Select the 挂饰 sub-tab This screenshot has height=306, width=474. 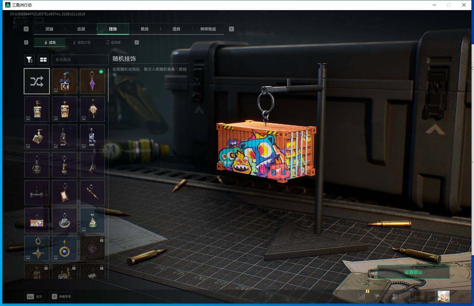pos(50,42)
